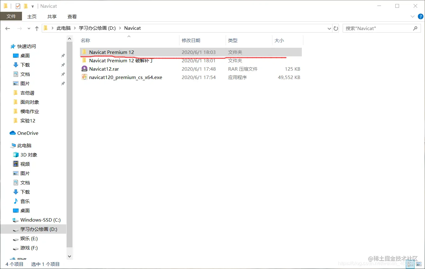Viewport: 425px width, 269px height.
Task: Switch to the 查看 tab
Action: click(72, 16)
